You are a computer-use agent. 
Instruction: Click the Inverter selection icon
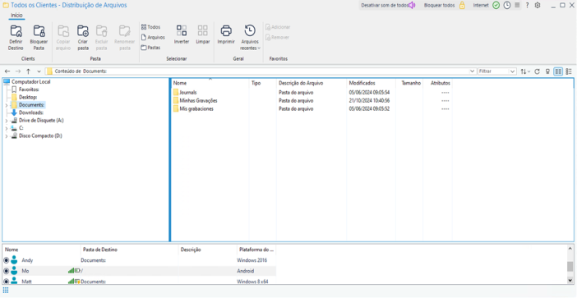(x=182, y=30)
